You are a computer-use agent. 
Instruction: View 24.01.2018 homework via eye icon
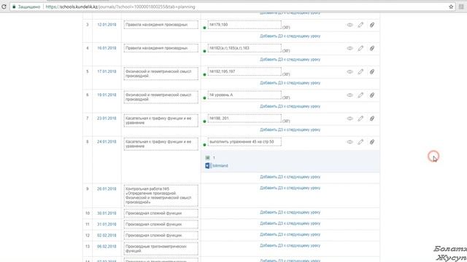coord(350,143)
